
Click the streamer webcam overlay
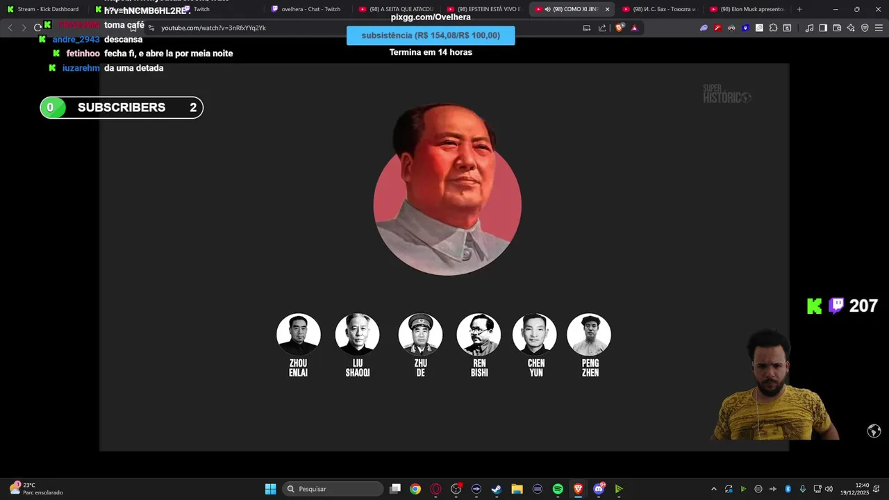774,385
